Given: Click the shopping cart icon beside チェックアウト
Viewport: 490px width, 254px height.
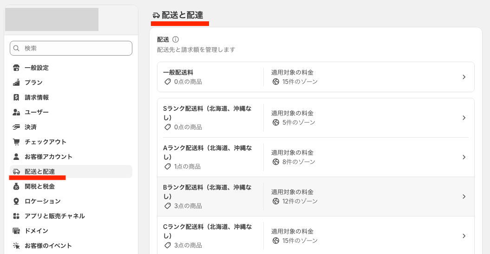Looking at the screenshot, I should coord(17,142).
